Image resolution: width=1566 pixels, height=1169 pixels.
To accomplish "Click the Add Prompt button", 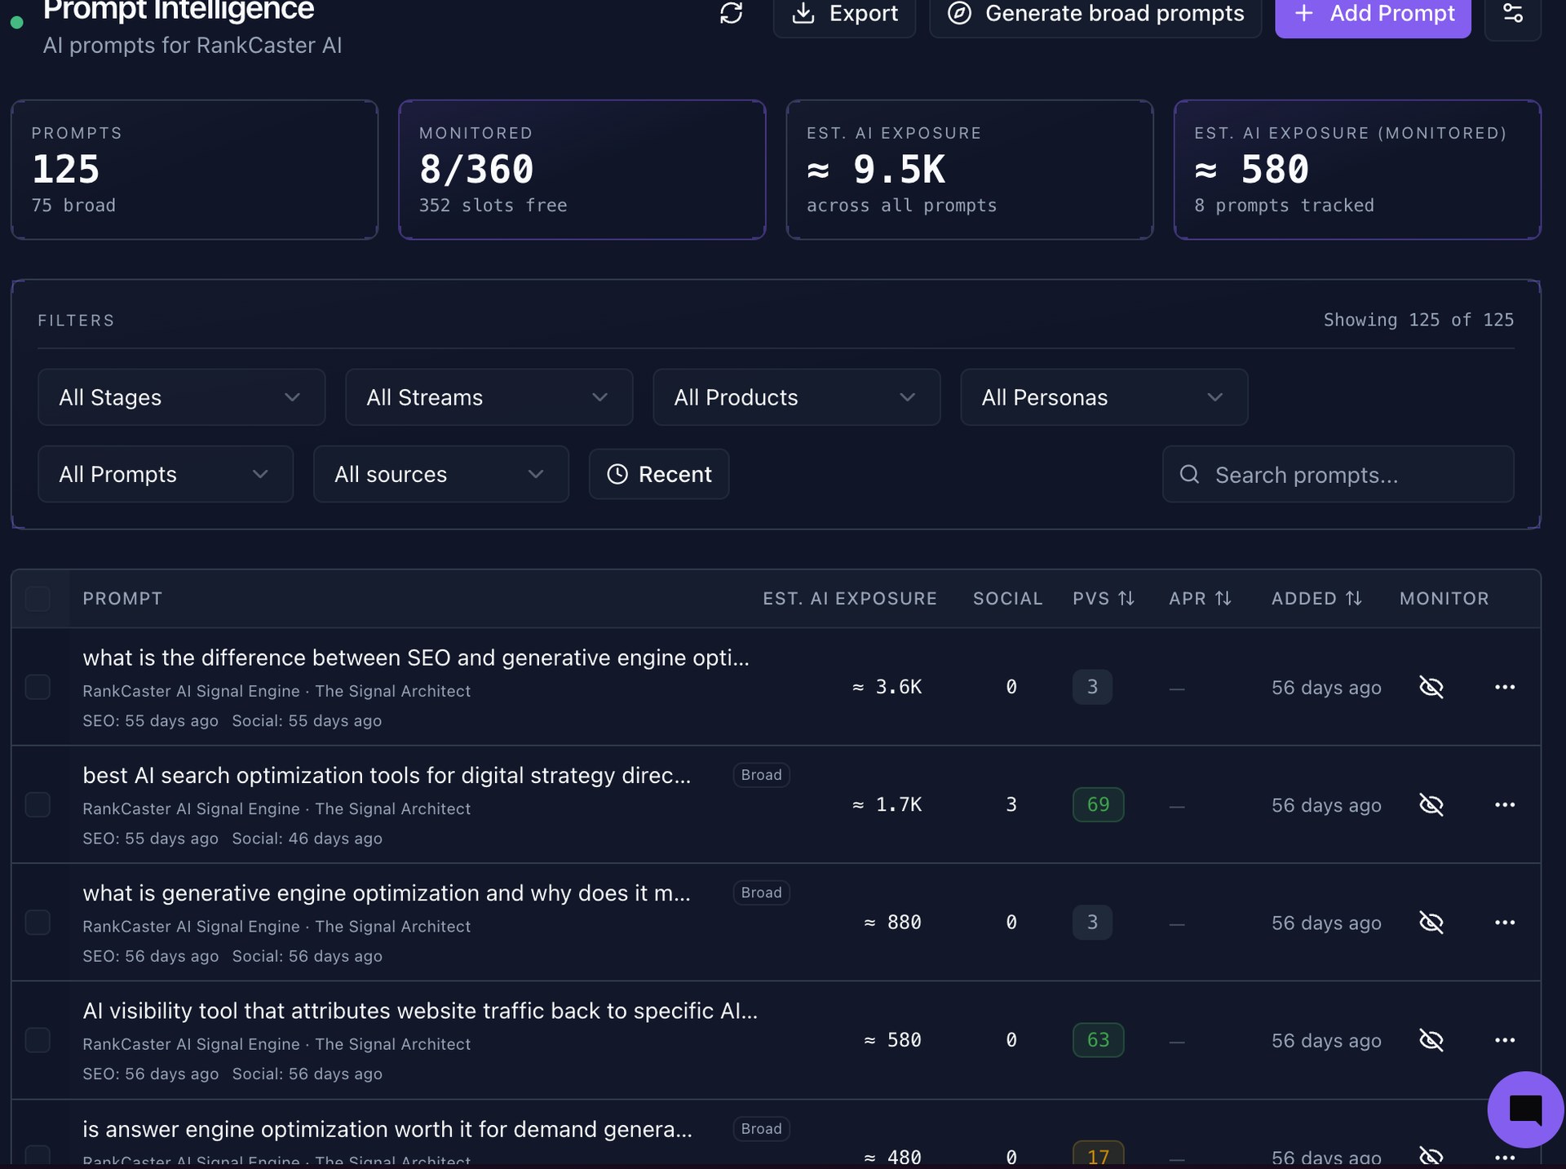I will pyautogui.click(x=1373, y=13).
